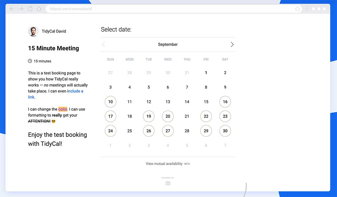Select September 19 date
Viewport: 337px width, 197px height.
[149, 116]
